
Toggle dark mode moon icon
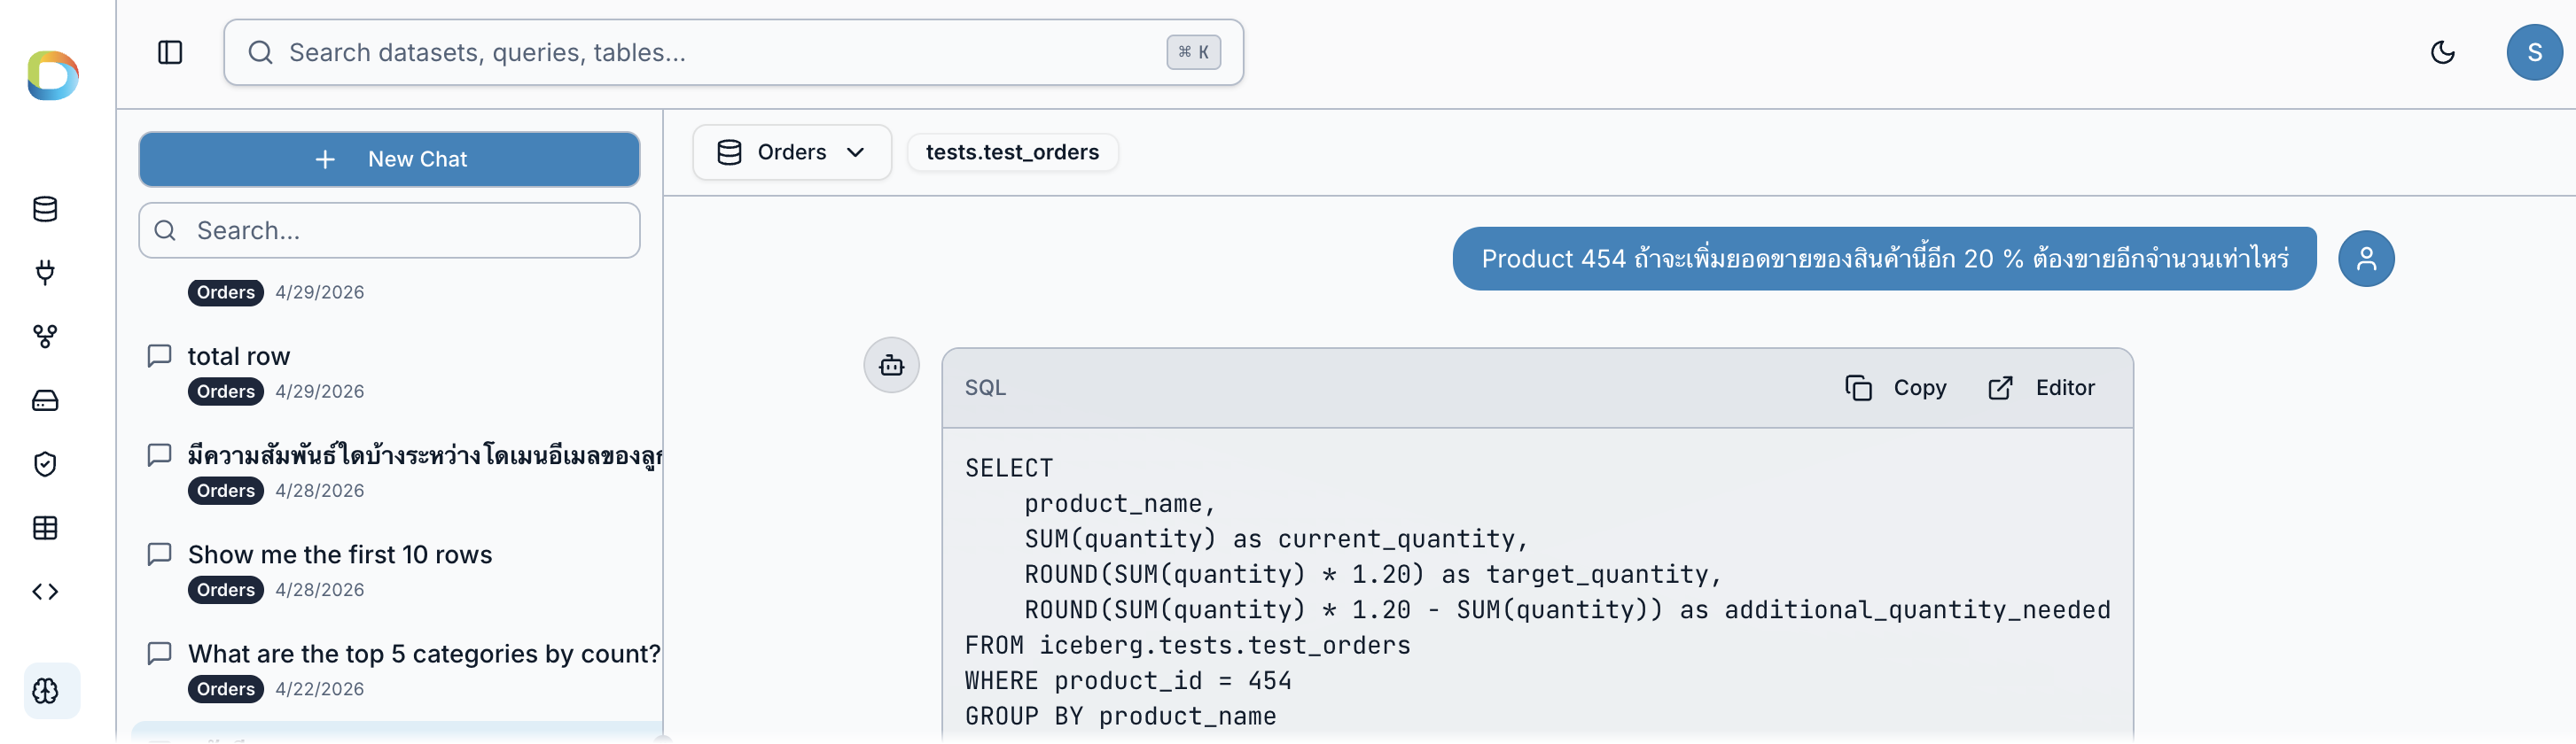point(2442,52)
